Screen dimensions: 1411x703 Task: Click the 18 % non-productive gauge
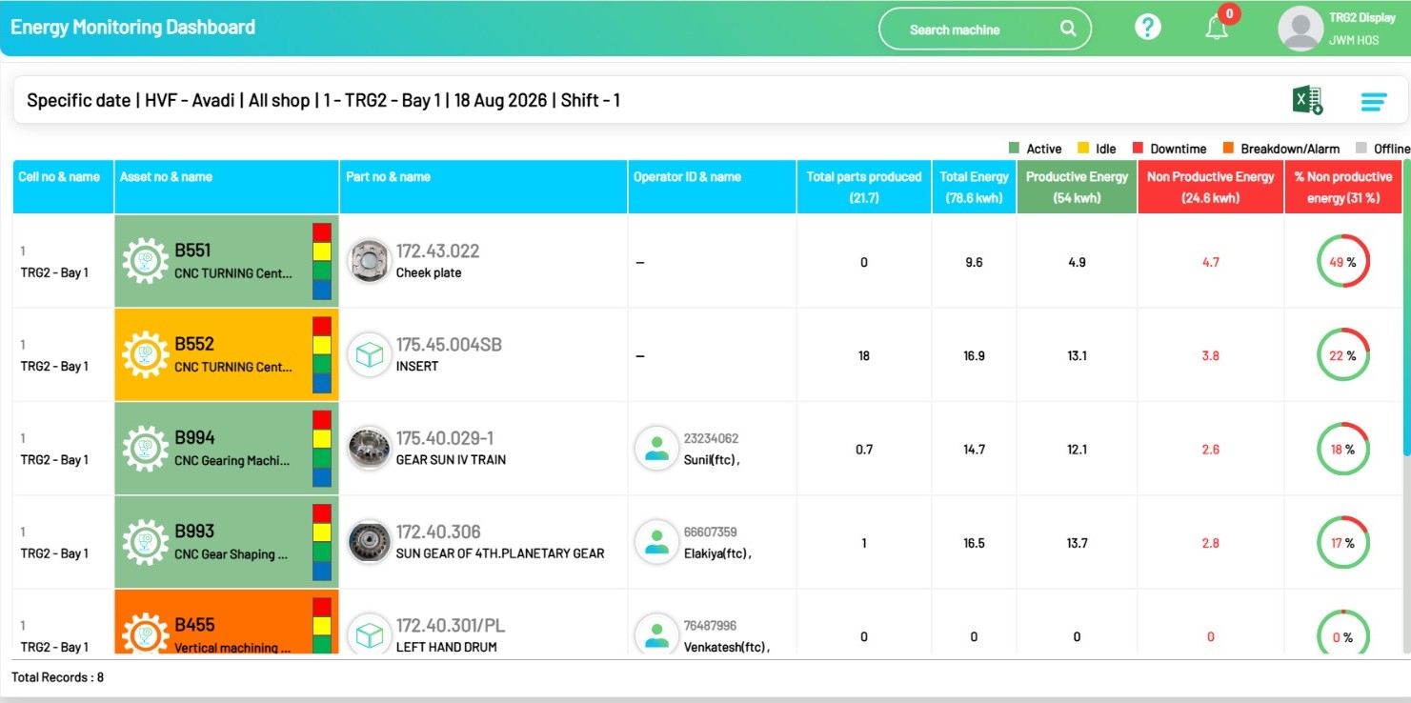coord(1343,449)
